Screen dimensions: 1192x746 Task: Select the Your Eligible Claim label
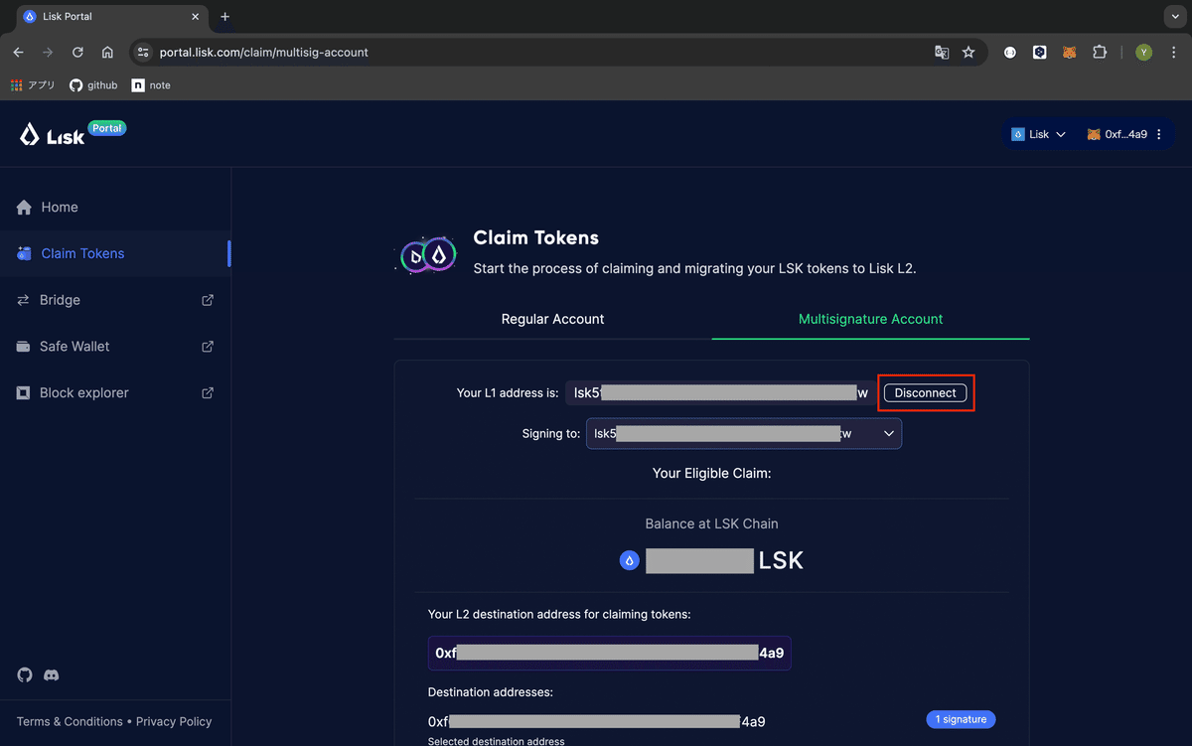tap(711, 473)
